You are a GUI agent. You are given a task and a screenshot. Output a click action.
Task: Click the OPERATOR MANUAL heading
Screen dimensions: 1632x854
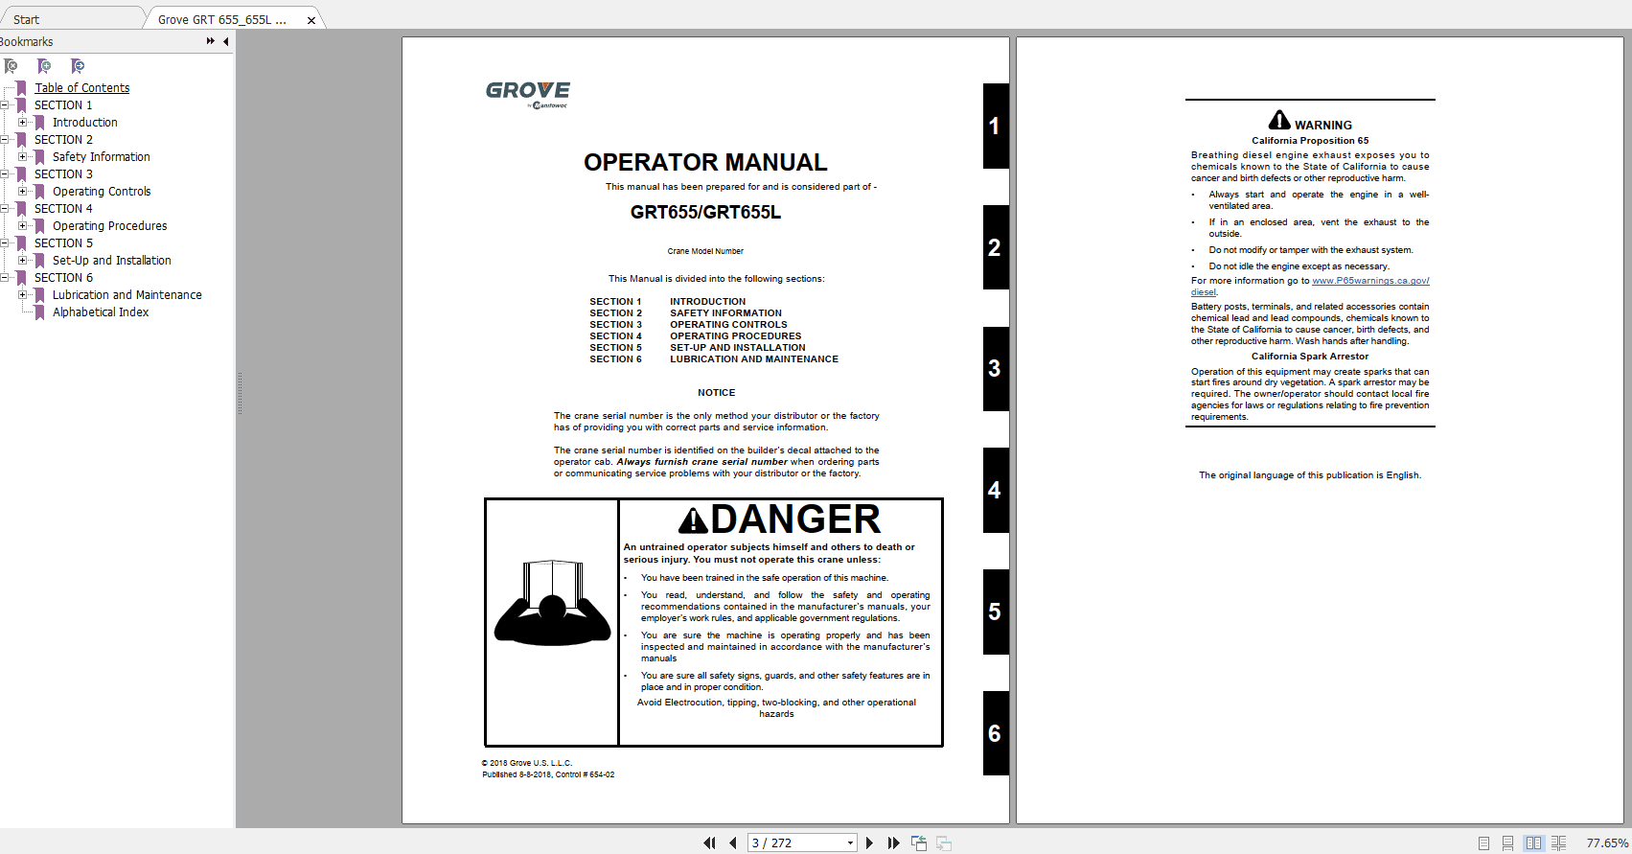pos(705,162)
